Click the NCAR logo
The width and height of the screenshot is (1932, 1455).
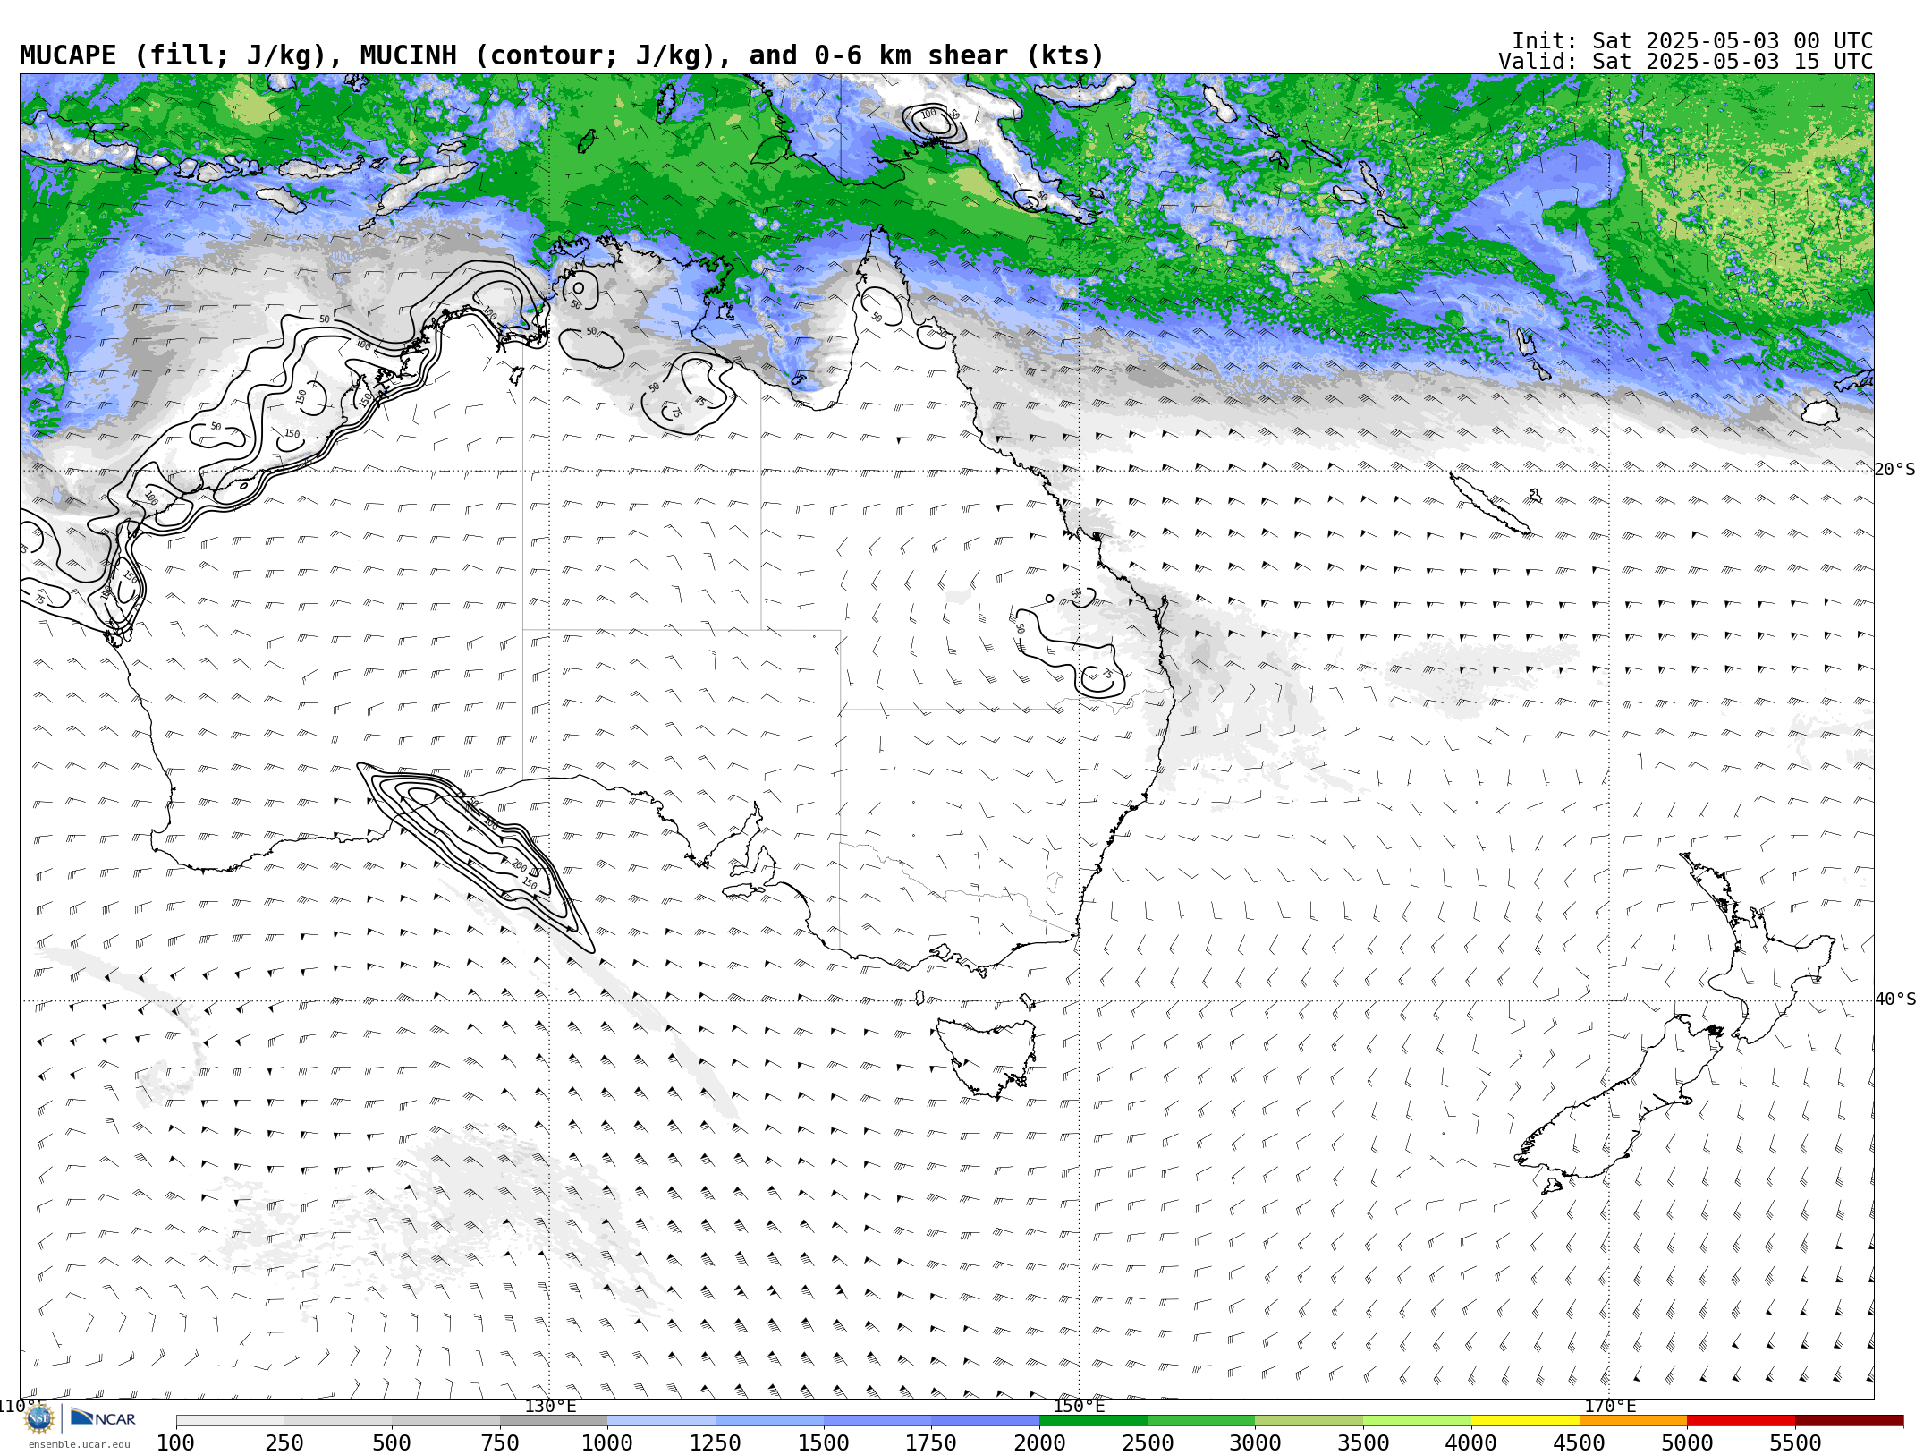[103, 1417]
